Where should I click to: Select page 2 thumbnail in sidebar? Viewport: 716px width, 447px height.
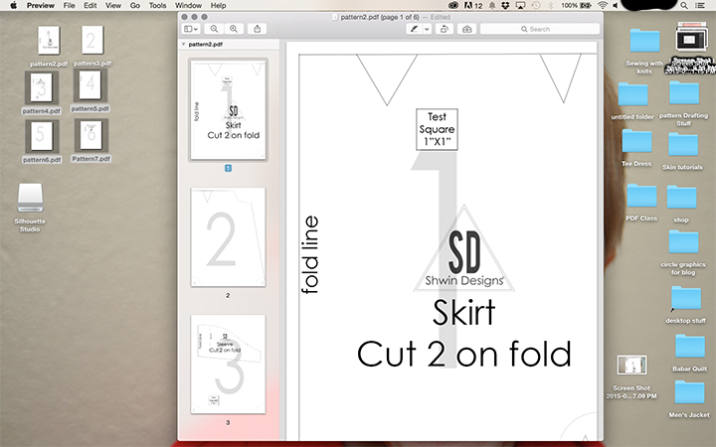pyautogui.click(x=228, y=237)
